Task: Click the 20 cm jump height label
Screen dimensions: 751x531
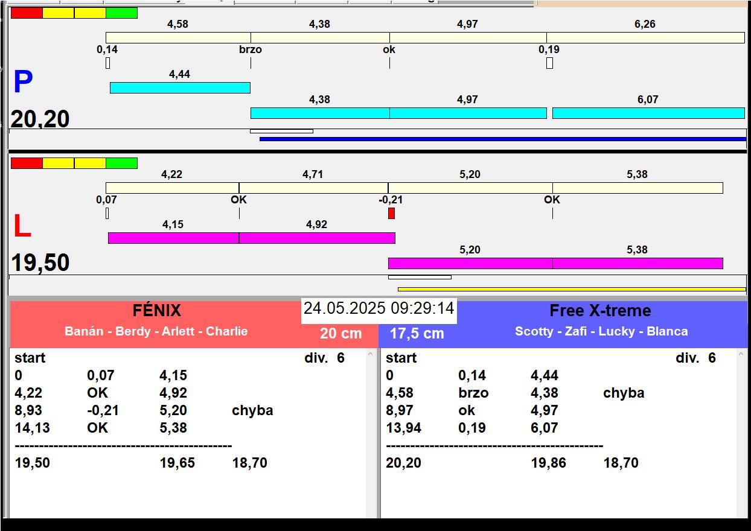Action: tap(341, 333)
